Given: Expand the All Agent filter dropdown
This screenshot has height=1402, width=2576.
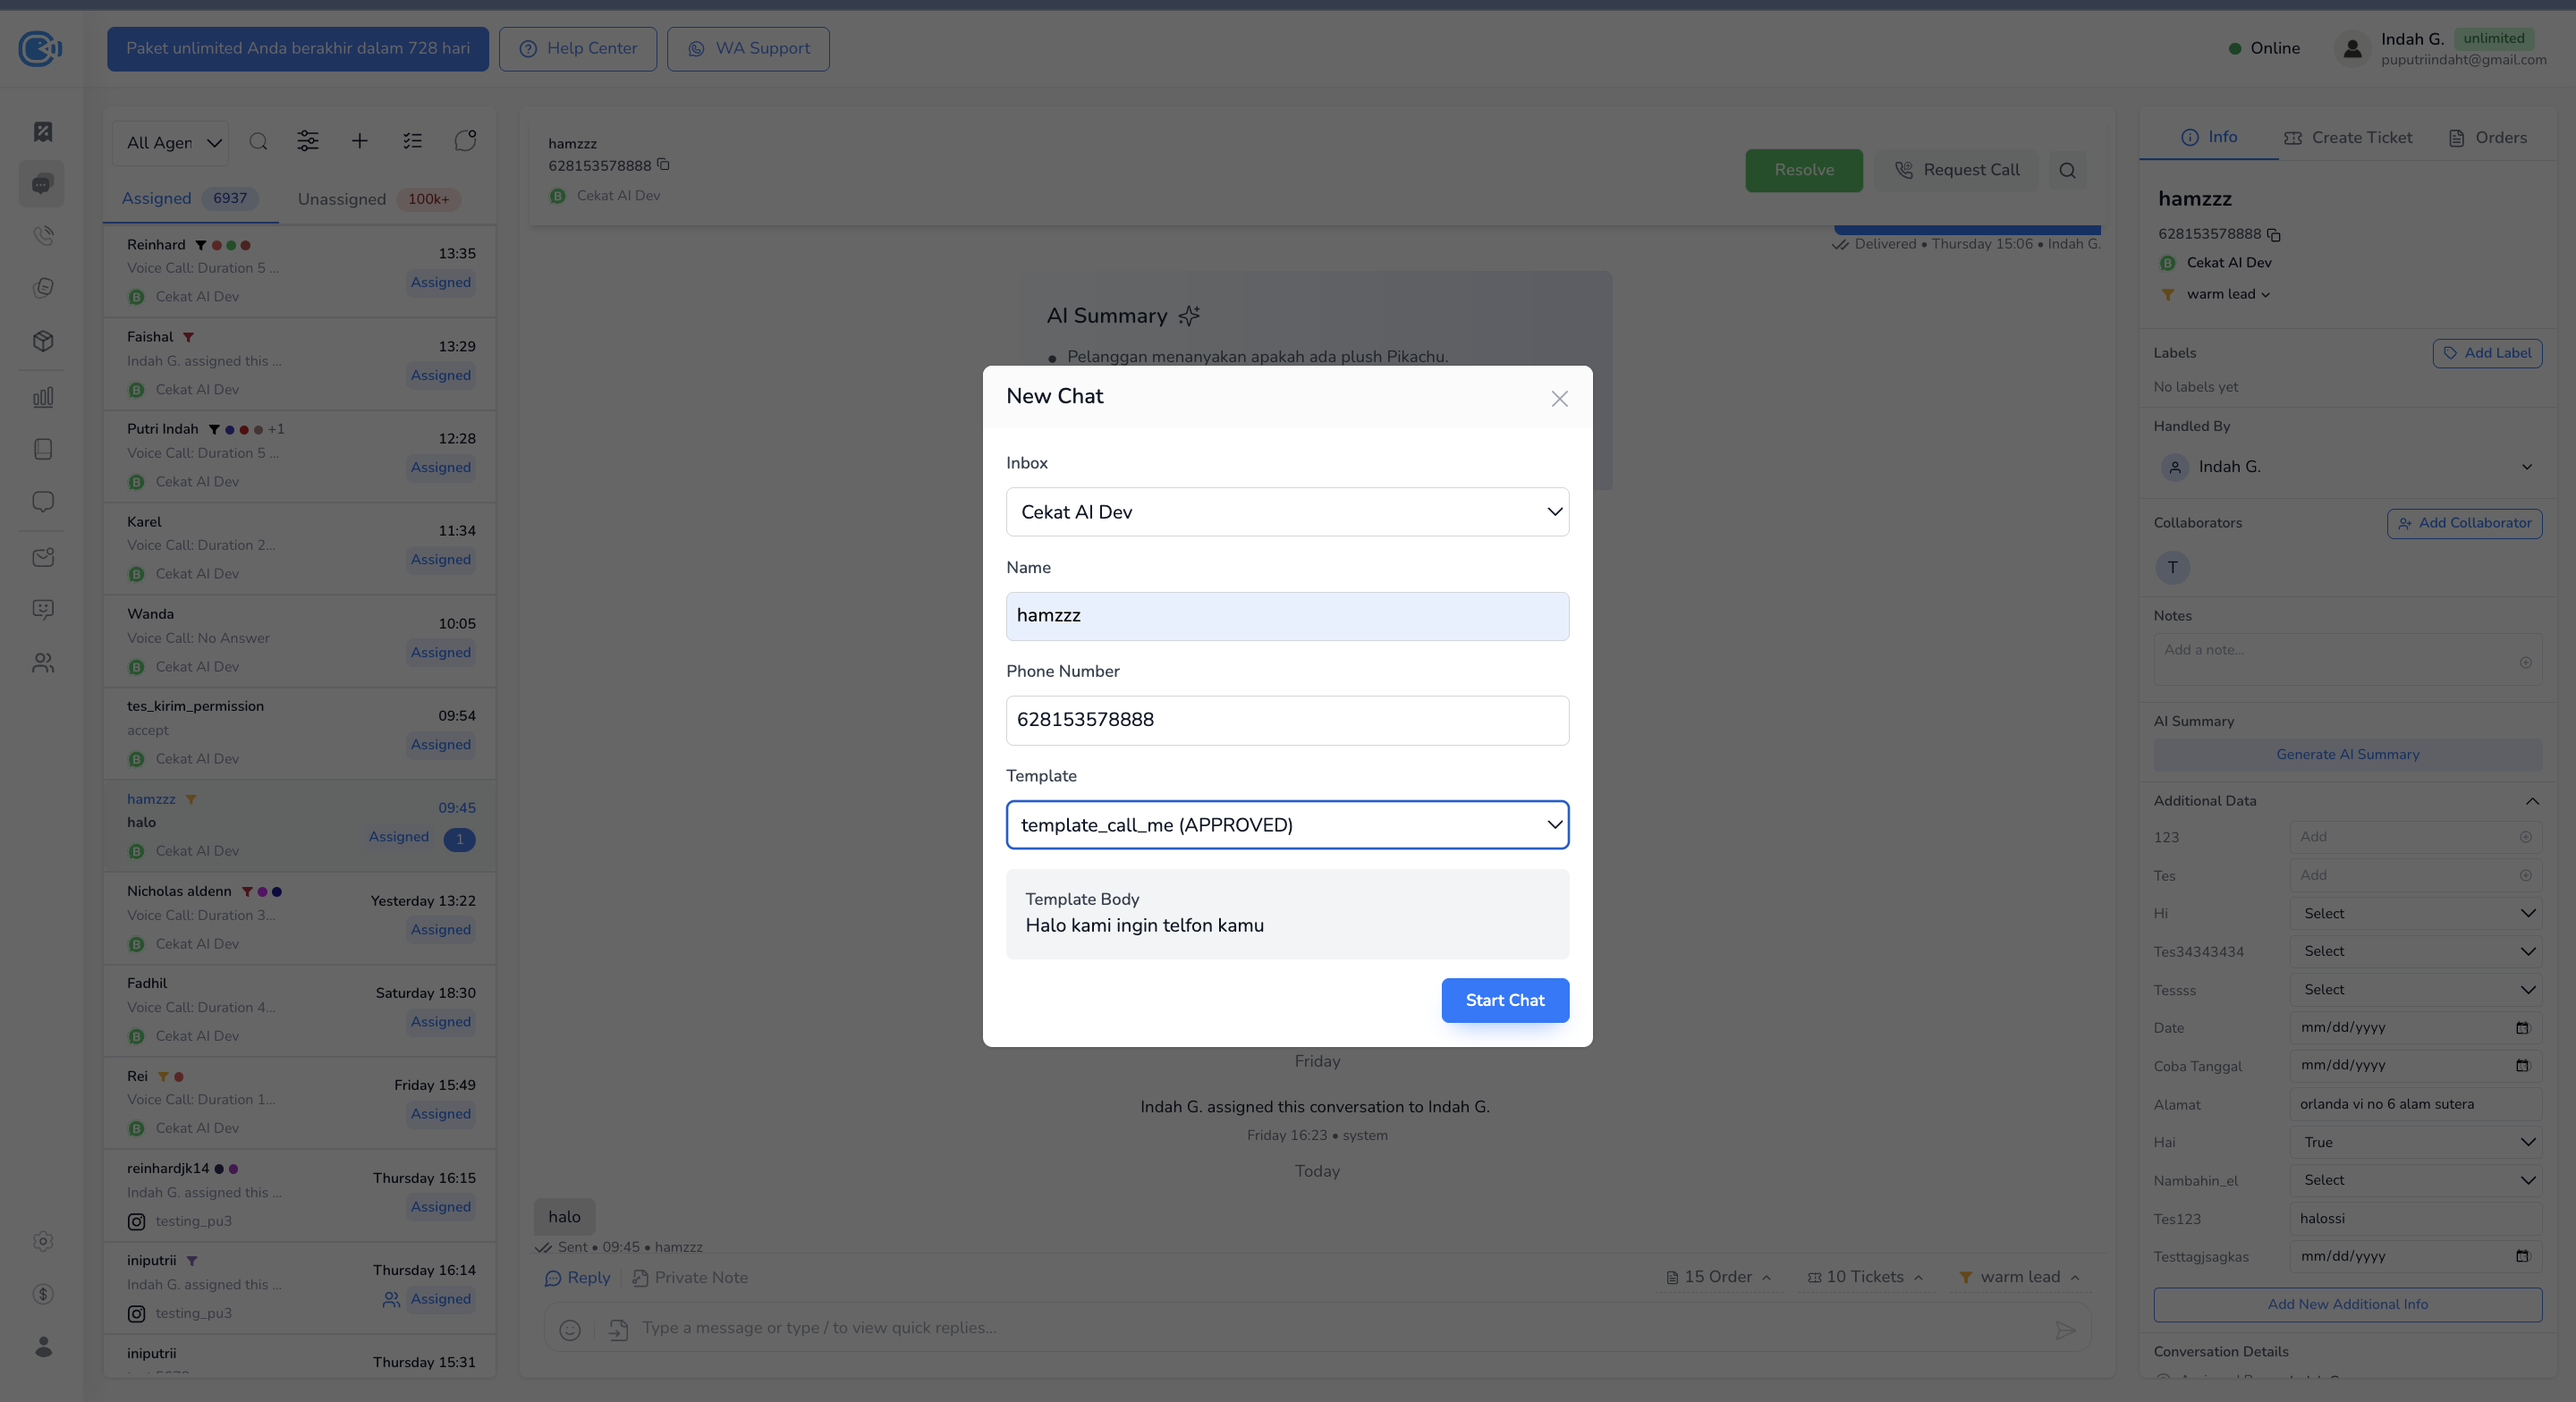Looking at the screenshot, I should (x=172, y=143).
